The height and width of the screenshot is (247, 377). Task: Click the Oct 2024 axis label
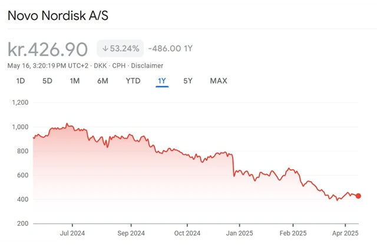(x=187, y=233)
